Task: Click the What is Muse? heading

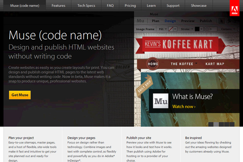Action: click(x=192, y=97)
